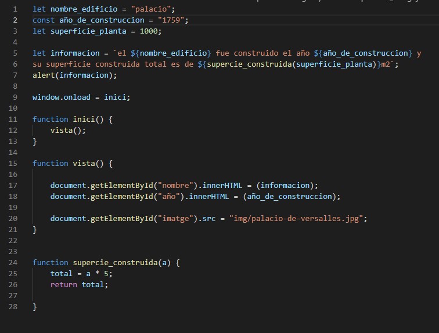439x333 pixels.
Task: Click the "1759" string value
Action: click(172, 20)
